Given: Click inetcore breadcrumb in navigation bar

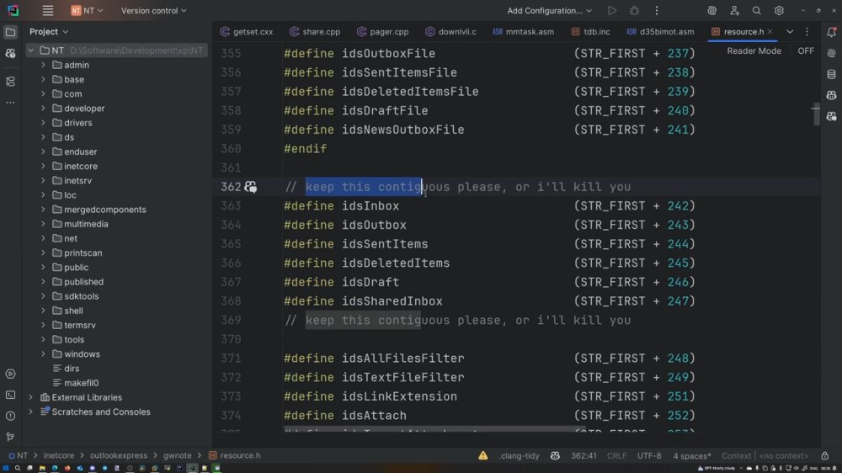Looking at the screenshot, I should tap(59, 455).
